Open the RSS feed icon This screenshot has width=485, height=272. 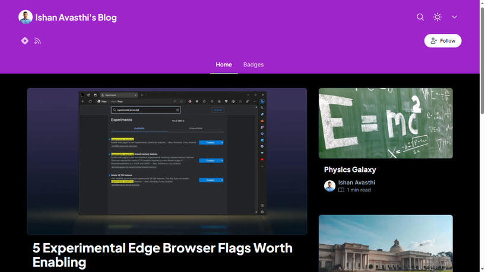(37, 41)
